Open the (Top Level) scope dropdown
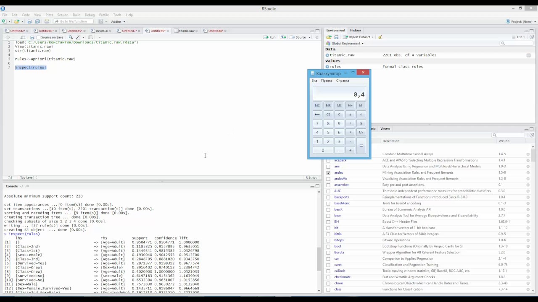 28,178
